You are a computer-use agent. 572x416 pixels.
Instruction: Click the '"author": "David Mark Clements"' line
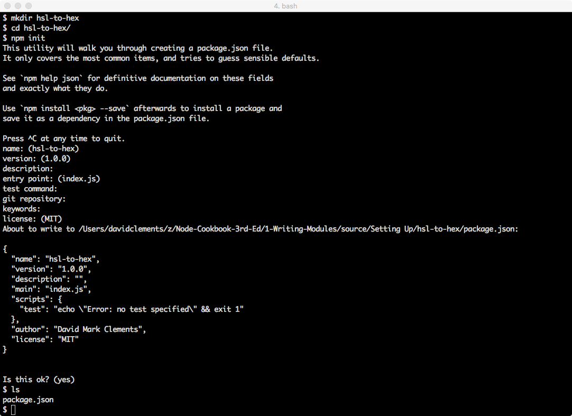78,329
